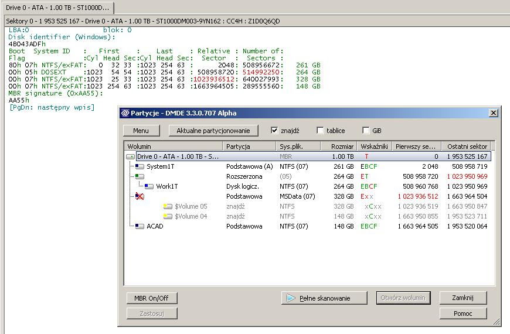Click the red-crossed MSData partition icon
Image resolution: width=510 pixels, height=334 pixels.
pyautogui.click(x=140, y=196)
